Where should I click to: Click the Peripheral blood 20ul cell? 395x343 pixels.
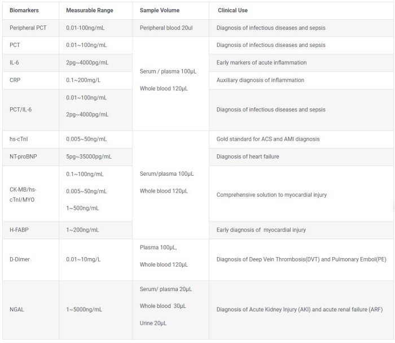tap(166, 28)
